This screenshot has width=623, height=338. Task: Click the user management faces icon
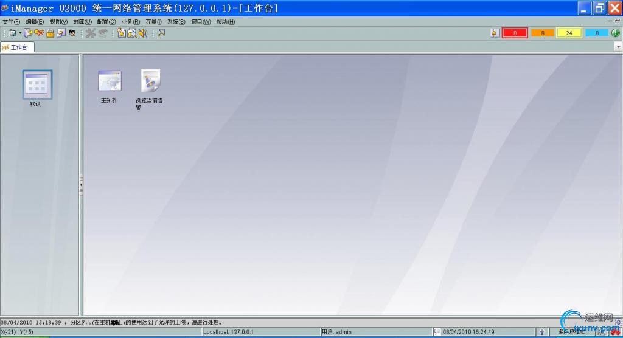click(x=72, y=33)
